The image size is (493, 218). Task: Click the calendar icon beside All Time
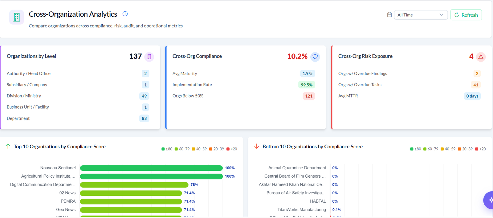point(389,15)
